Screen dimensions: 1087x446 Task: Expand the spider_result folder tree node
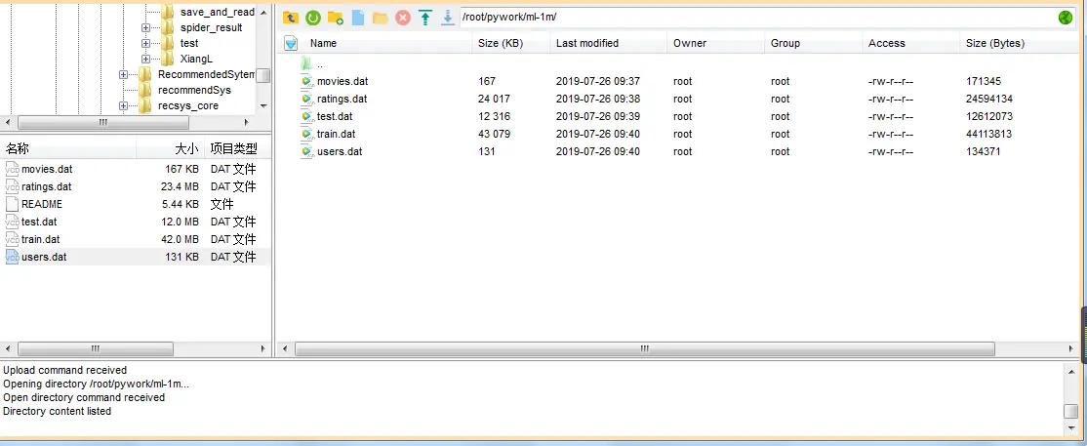click(145, 28)
